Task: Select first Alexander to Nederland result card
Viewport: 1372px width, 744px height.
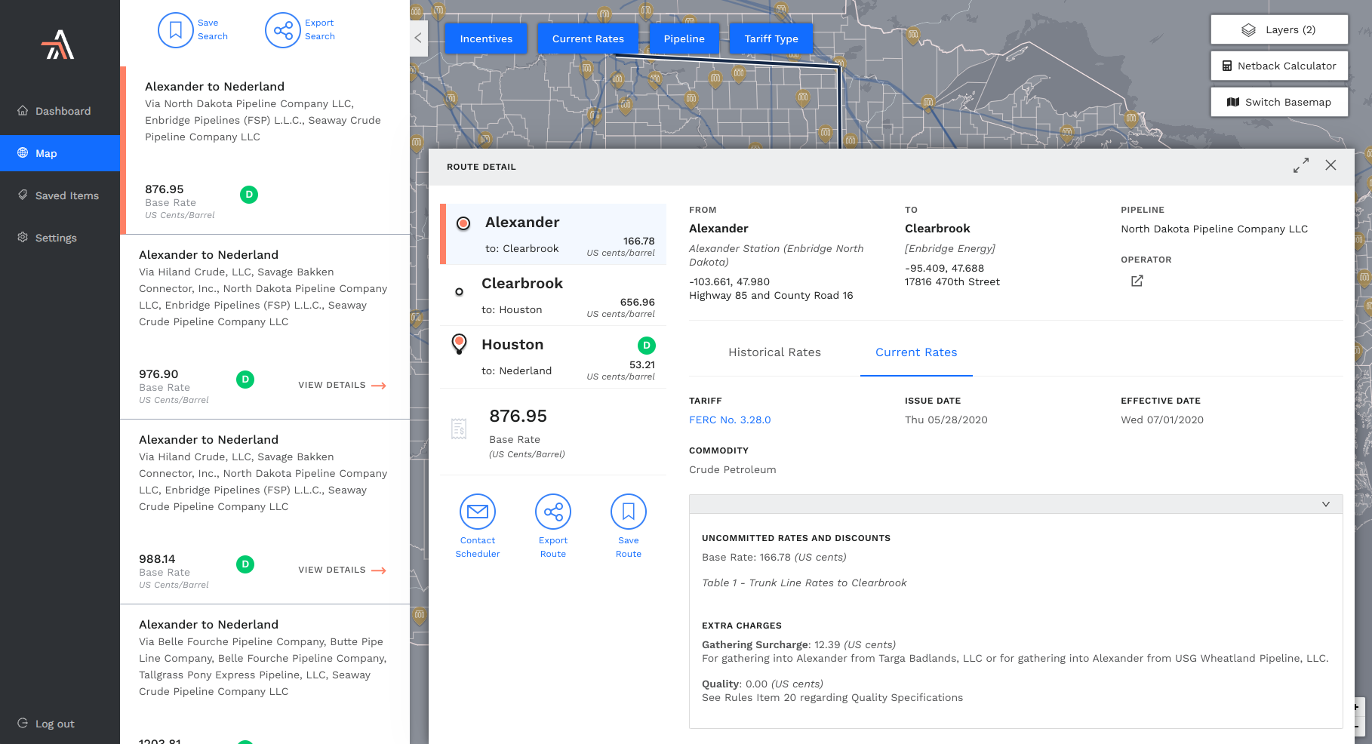Action: 265,150
